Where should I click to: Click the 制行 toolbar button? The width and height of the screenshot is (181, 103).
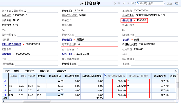(x=7, y=71)
